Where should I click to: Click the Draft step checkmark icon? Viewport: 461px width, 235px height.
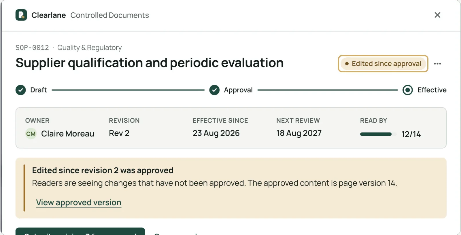pos(21,90)
